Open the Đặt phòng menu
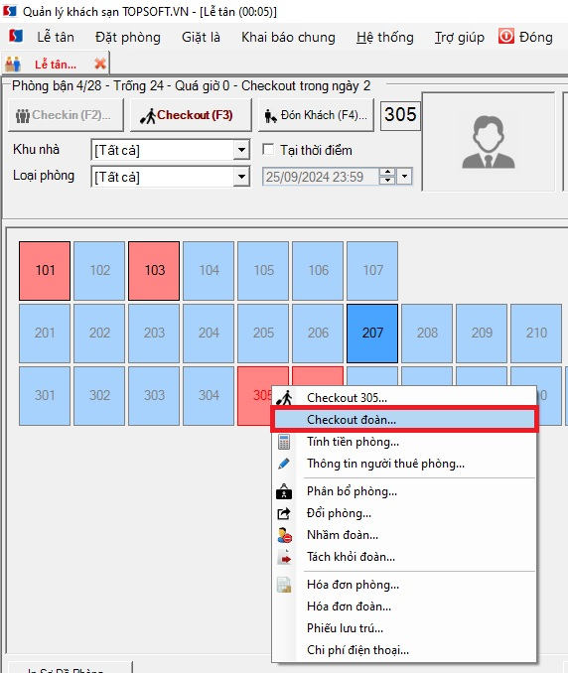The height and width of the screenshot is (673, 568). [128, 37]
